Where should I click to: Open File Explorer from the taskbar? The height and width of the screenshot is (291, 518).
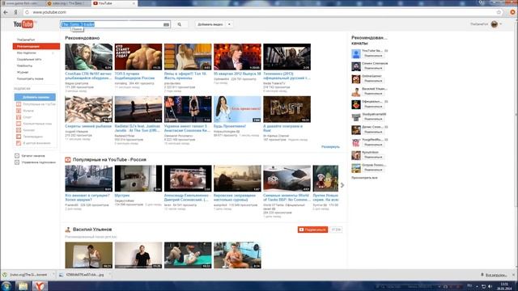pyautogui.click(x=23, y=285)
